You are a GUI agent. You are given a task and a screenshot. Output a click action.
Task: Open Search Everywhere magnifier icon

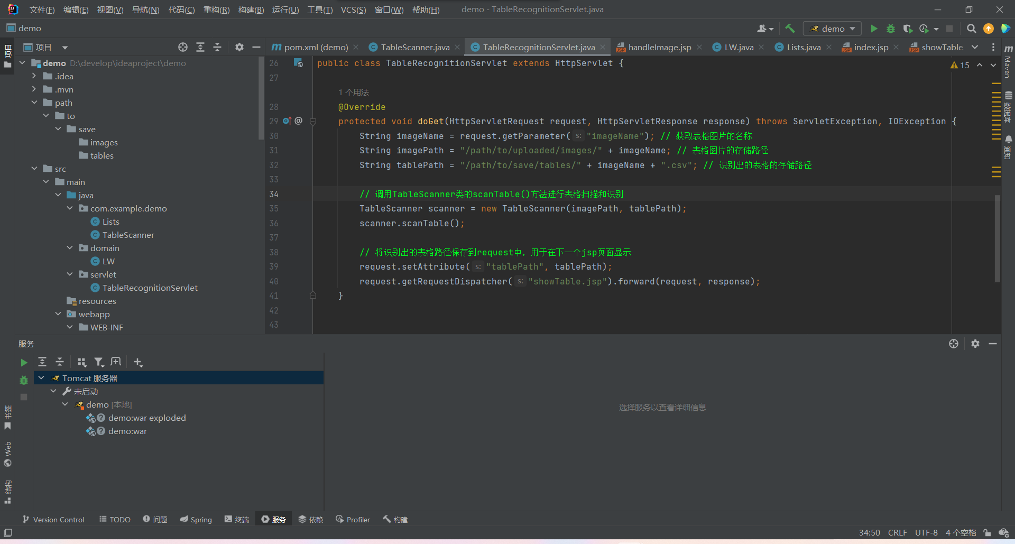(971, 29)
